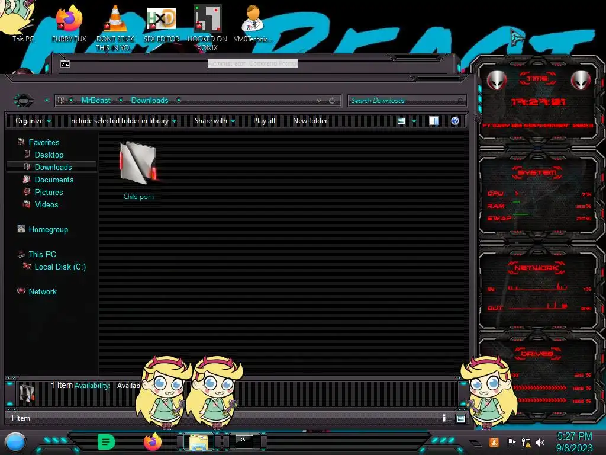Click the DRIVES widget header
This screenshot has height=455, width=606.
536,354
